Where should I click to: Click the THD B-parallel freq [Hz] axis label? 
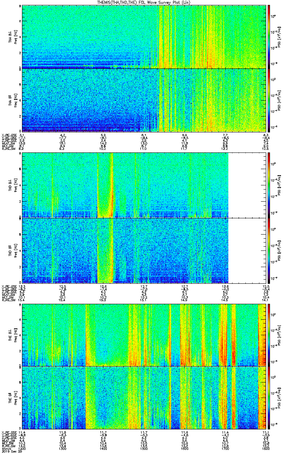[x=15, y=250]
